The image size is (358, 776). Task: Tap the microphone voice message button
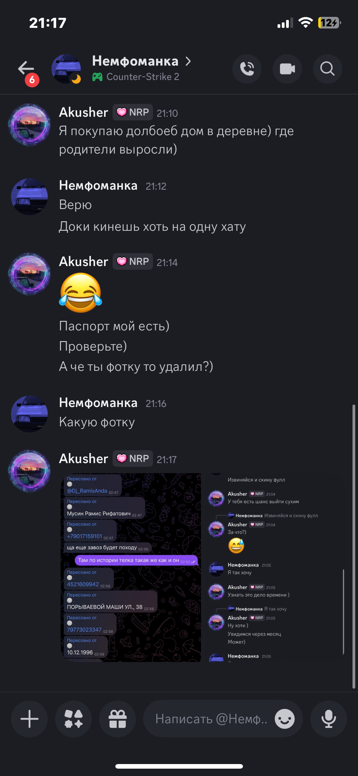[329, 719]
